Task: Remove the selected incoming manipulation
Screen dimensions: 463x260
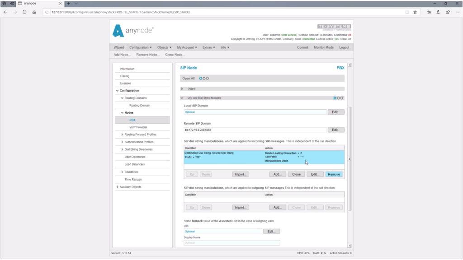Action: click(x=334, y=174)
